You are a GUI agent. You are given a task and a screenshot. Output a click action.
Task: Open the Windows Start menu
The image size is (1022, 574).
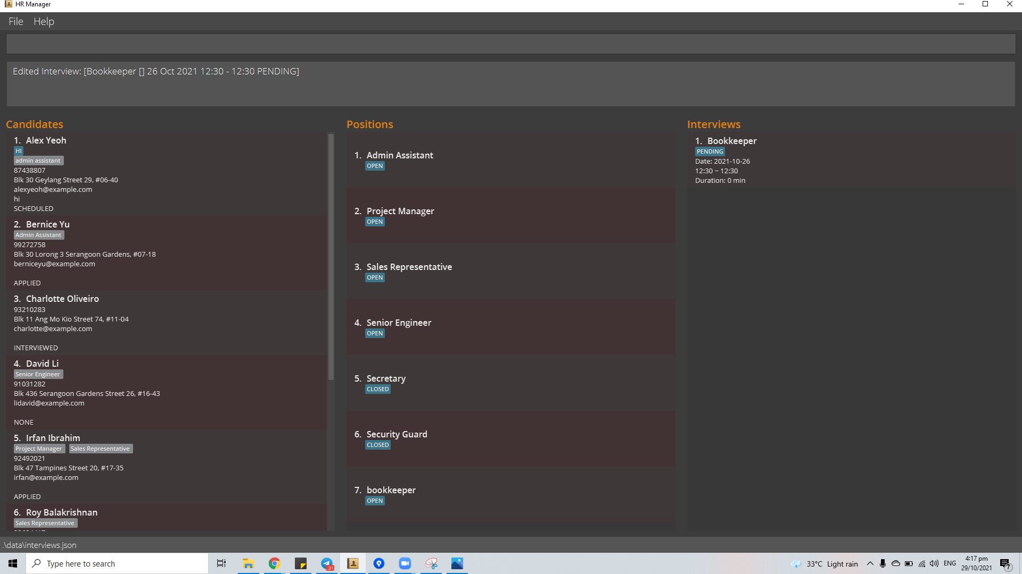13,563
